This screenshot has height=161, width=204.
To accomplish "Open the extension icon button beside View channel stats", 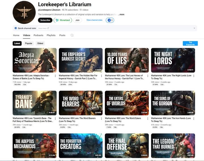I will [x=110, y=20].
